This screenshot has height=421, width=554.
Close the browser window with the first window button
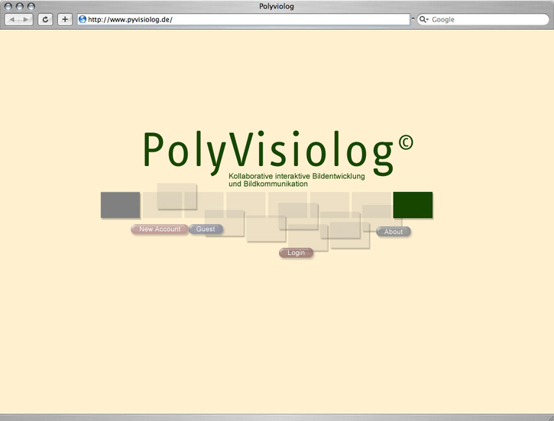8,6
